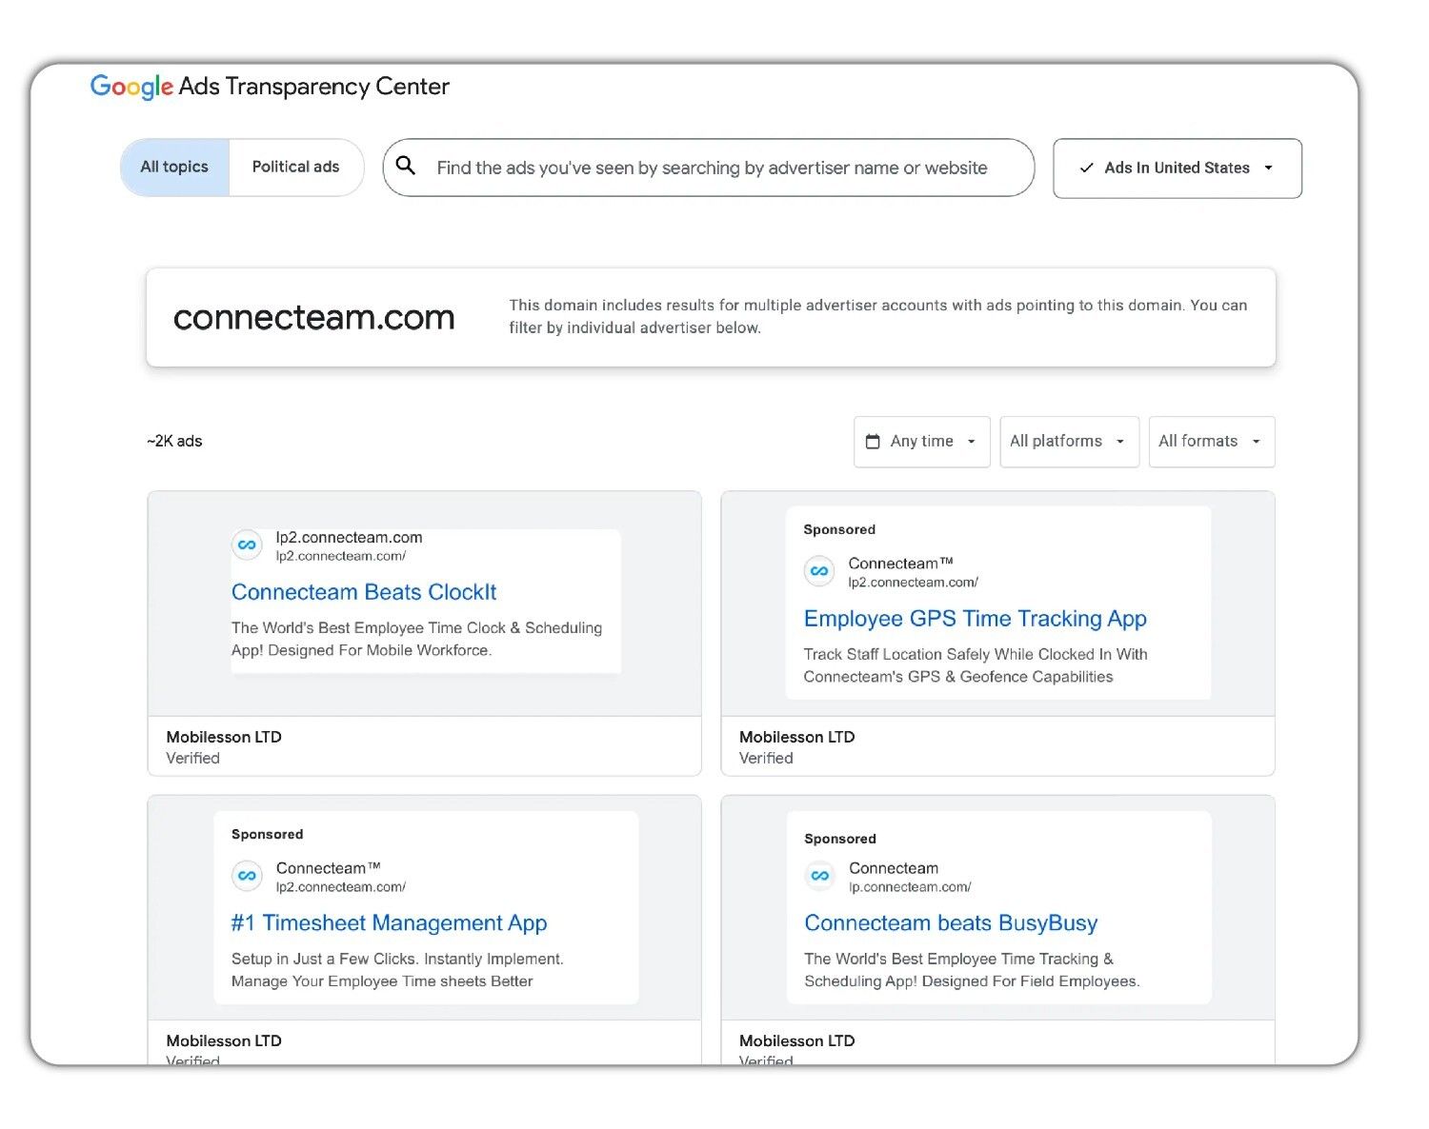Click Timesheet ad description text
The width and height of the screenshot is (1429, 1129).
click(x=397, y=970)
